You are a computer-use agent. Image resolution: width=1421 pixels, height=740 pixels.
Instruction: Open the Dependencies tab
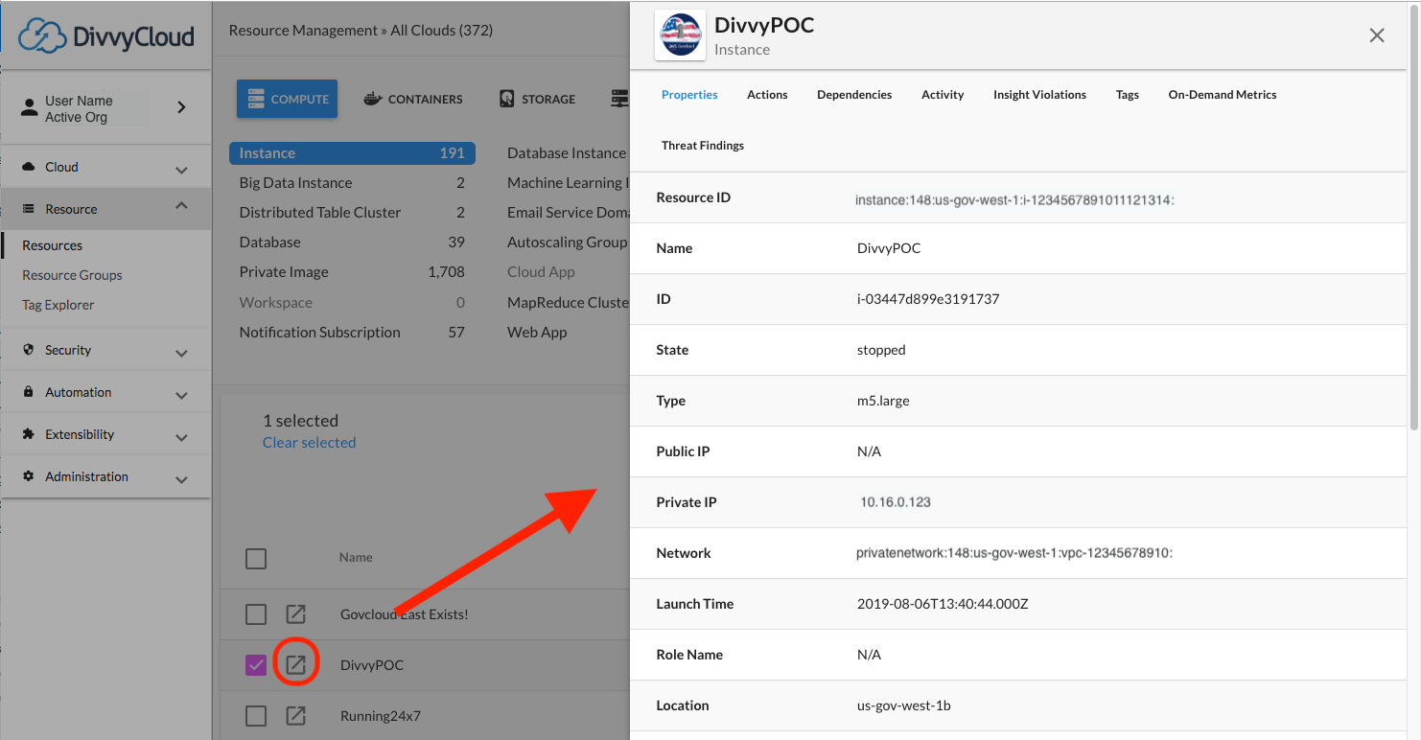tap(854, 95)
